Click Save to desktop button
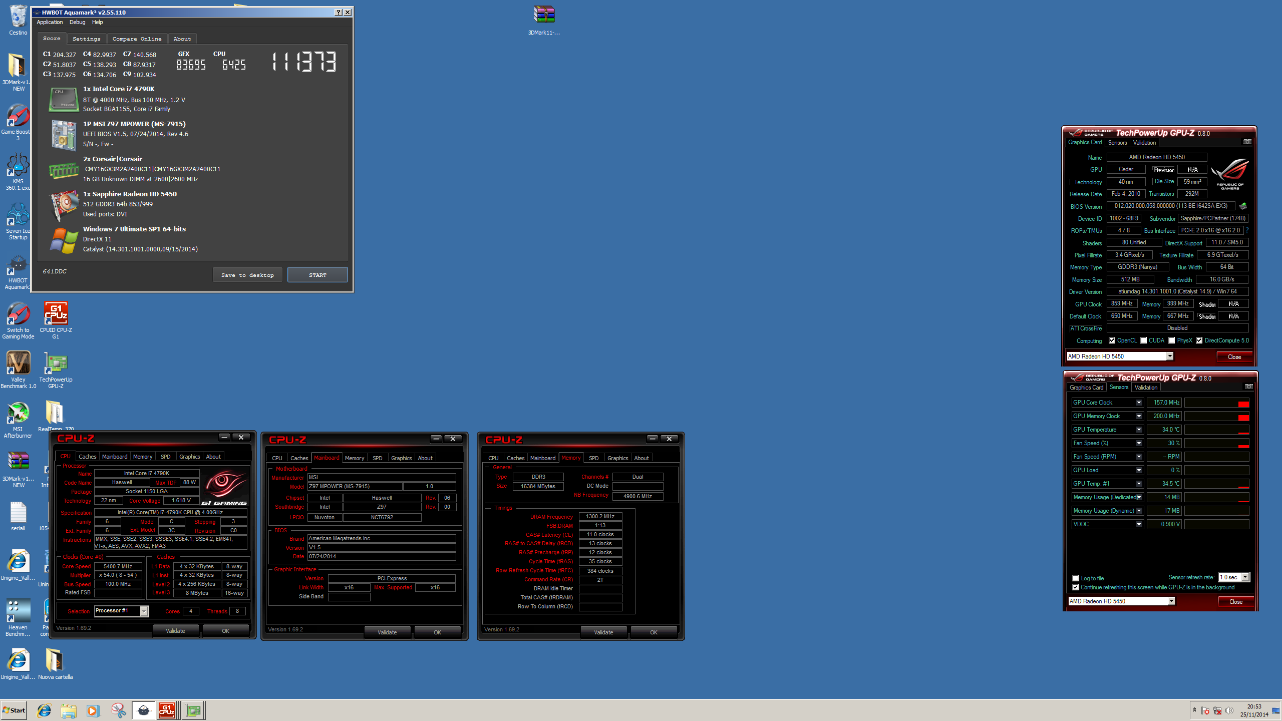1282x721 pixels. [x=247, y=275]
